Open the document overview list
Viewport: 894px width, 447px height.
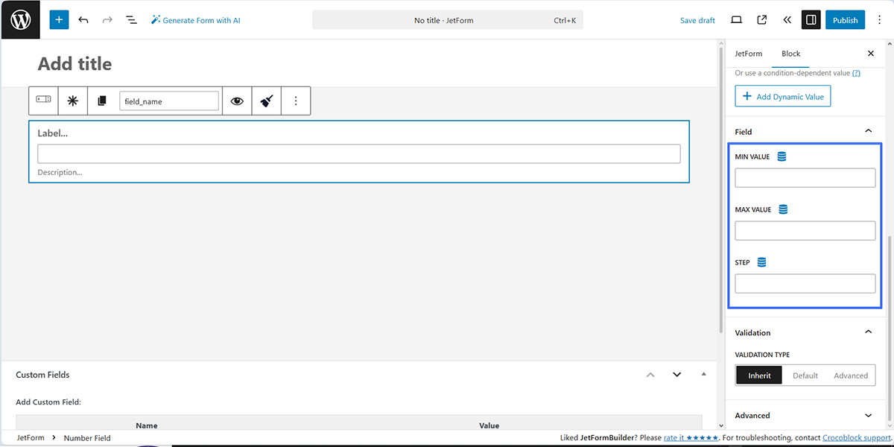click(131, 20)
